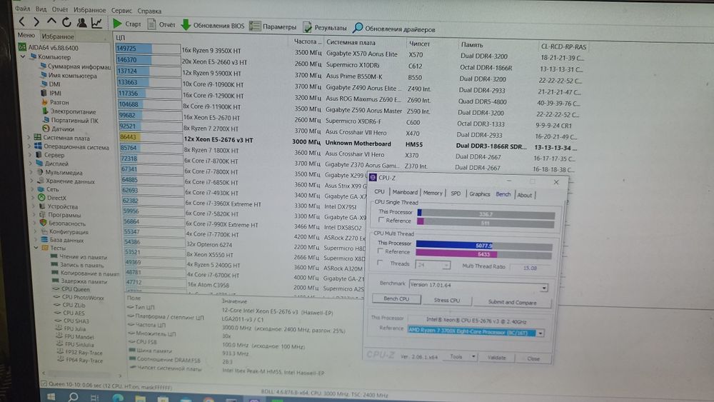Select Имя компьютера tree item
714x402 pixels.
pos(69,76)
